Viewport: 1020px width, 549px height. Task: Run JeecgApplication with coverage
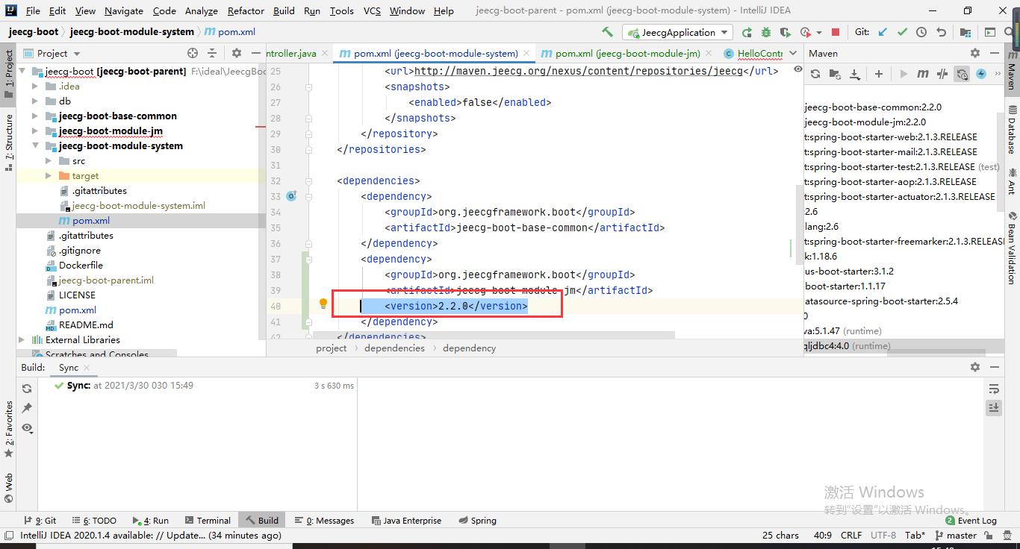click(785, 32)
